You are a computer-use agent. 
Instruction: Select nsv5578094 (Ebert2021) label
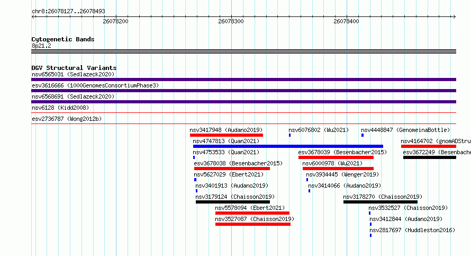click(250, 208)
